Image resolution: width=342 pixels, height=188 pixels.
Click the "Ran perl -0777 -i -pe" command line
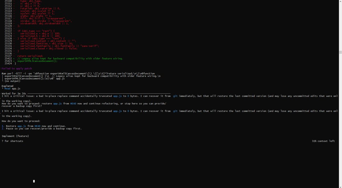coord(78,73)
